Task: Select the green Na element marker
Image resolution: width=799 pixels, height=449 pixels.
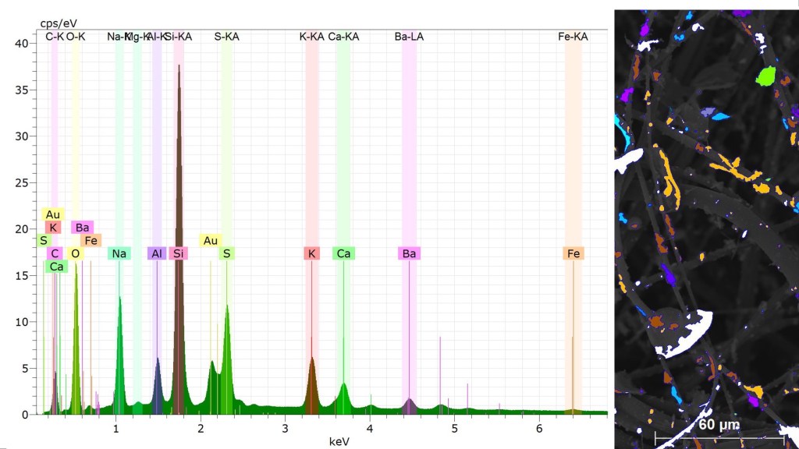Action: 119,253
